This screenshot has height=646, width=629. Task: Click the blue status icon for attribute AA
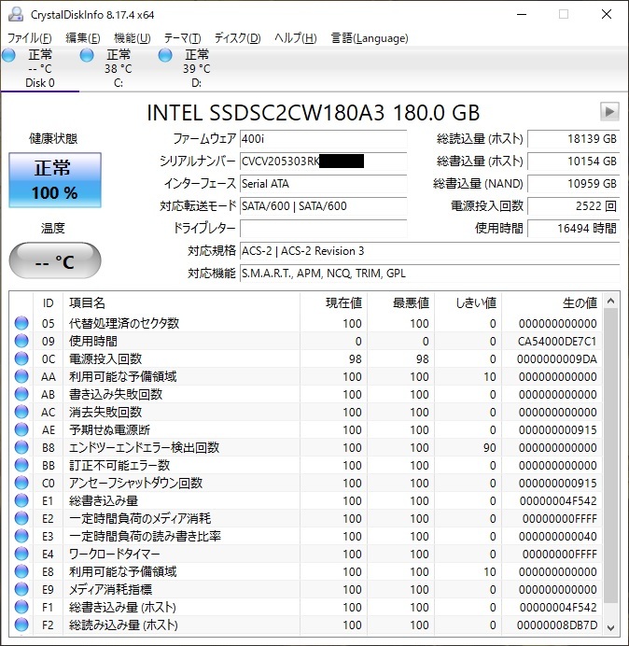pyautogui.click(x=21, y=376)
